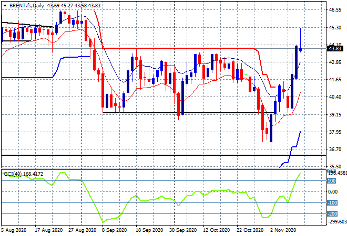
Task: Select the current price tag 43.83
Action: (x=335, y=49)
